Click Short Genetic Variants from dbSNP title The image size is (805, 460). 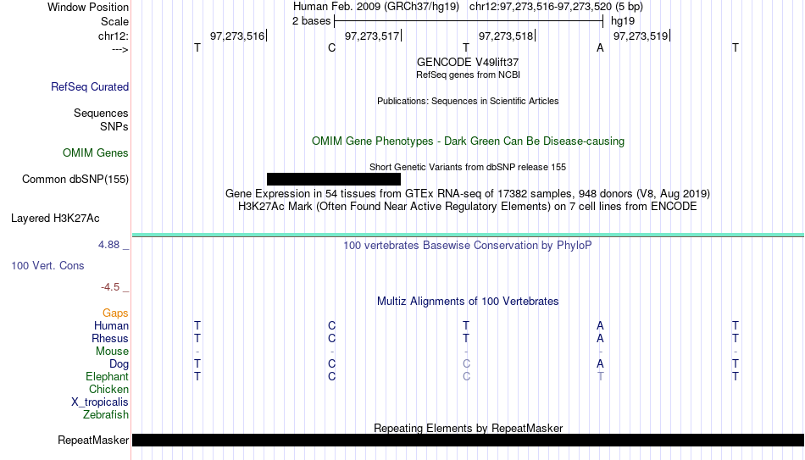[x=468, y=168]
